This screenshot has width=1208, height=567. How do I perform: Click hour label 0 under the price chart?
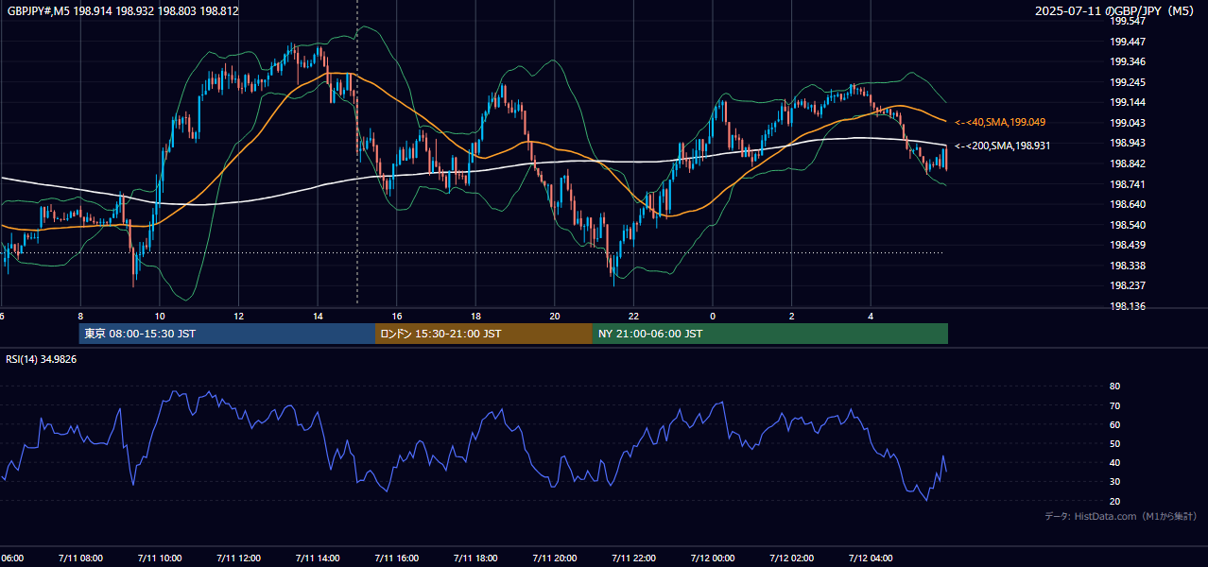[713, 317]
